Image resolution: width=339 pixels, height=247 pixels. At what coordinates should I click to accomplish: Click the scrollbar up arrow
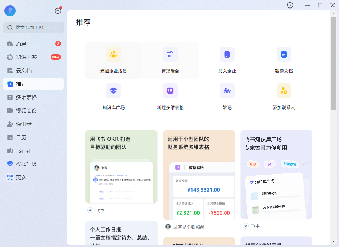coord(333,14)
